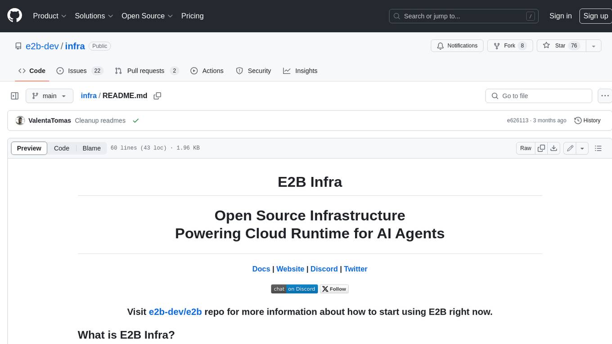Screen dimensions: 612x344
Task: Switch to the Issues tab
Action: (80, 71)
